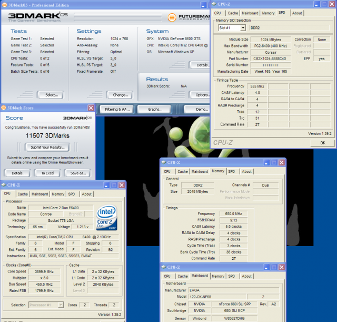Minimize the CPU-Z SPD window
This screenshot has width=337, height=322.
316,4
